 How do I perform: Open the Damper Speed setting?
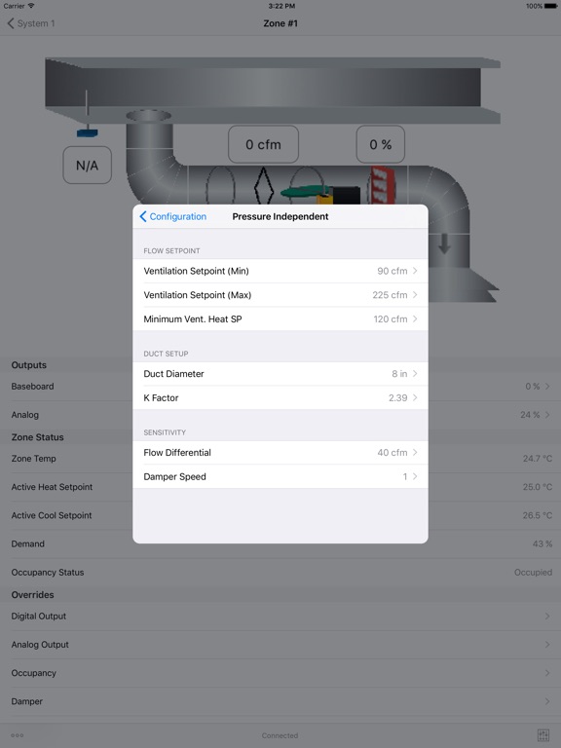tap(280, 476)
